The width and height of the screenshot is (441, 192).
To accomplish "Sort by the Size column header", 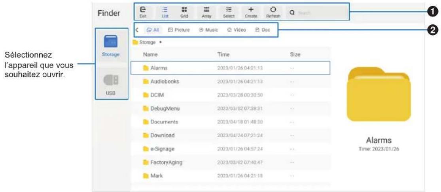I will click(x=295, y=55).
